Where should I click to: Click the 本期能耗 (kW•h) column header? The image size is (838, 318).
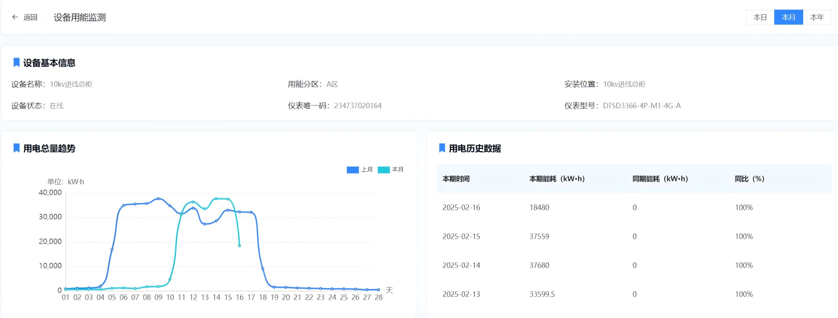point(556,179)
